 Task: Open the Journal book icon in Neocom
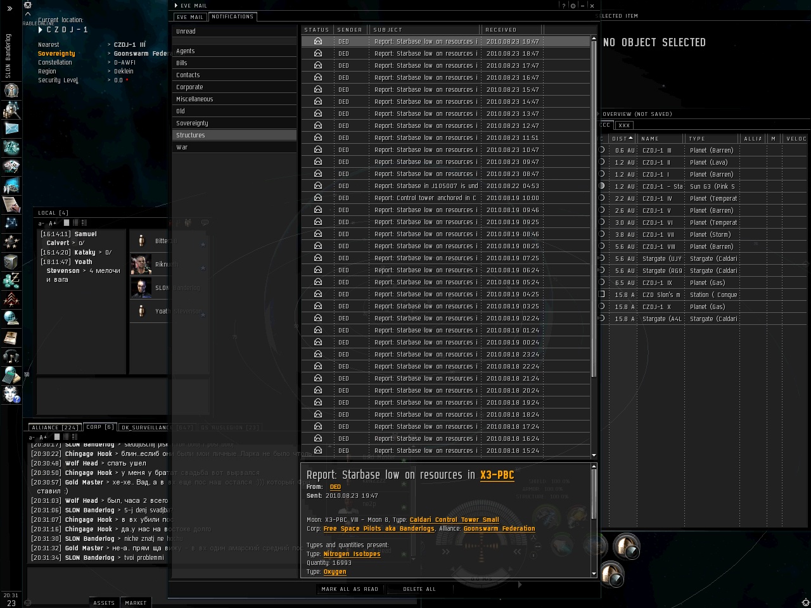pos(11,337)
